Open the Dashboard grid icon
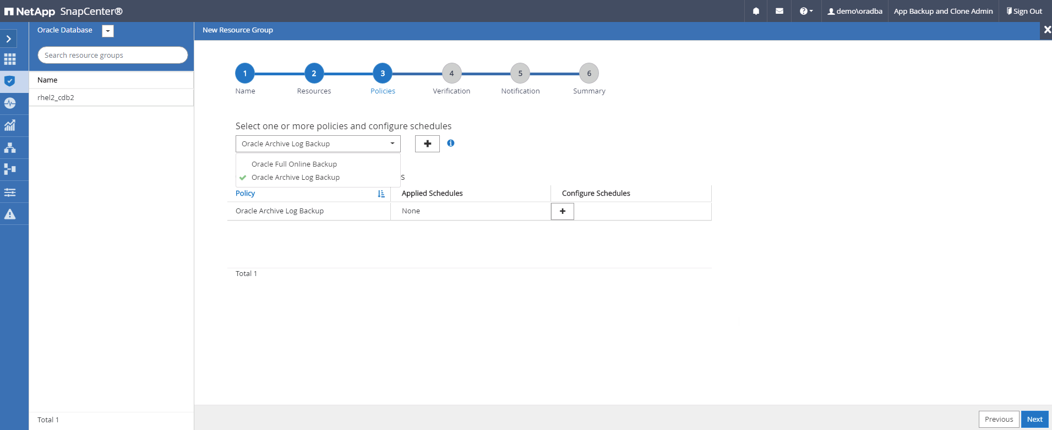 [10, 59]
